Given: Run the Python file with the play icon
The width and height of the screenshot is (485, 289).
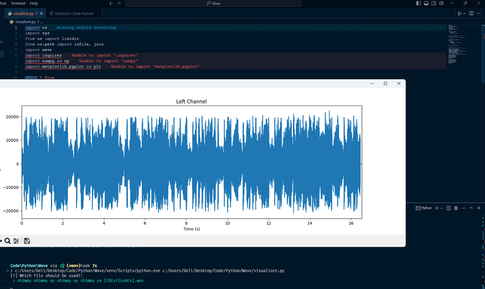Looking at the screenshot, I should (x=460, y=13).
